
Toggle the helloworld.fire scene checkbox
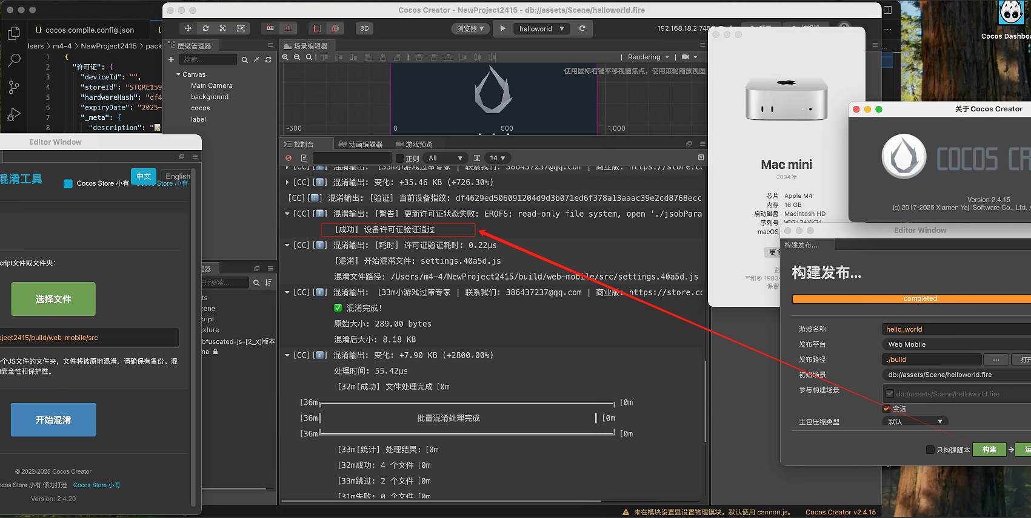[x=890, y=394]
